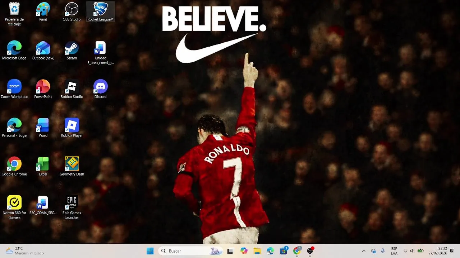Switch to OBS Studio in the taskbar
Image resolution: width=460 pixels, height=258 pixels.
pos(310,251)
